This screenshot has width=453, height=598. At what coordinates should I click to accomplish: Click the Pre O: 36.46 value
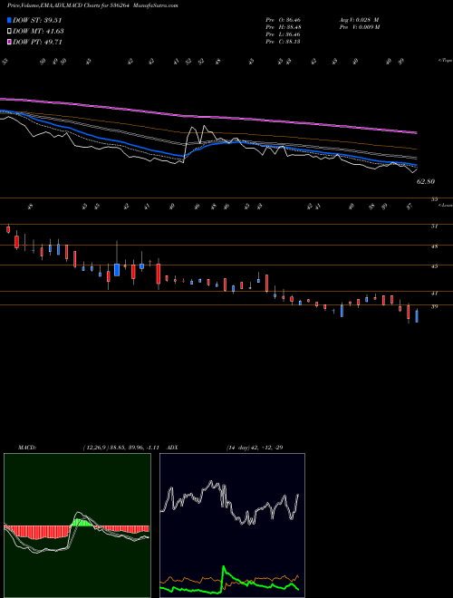[x=283, y=19]
